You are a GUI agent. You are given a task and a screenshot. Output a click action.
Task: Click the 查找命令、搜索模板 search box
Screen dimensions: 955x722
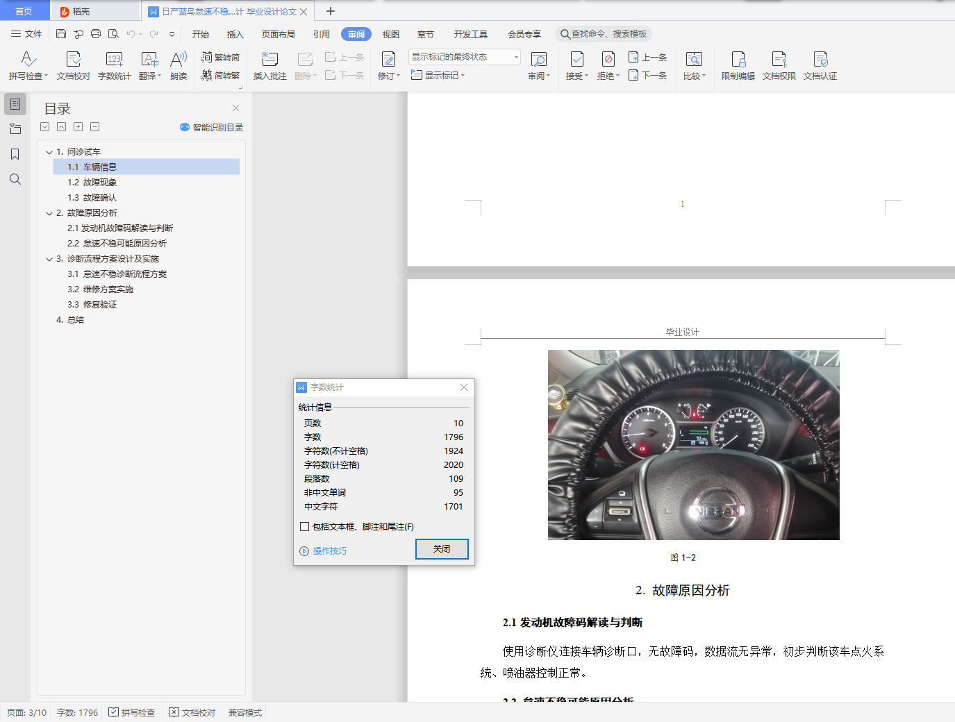coord(604,34)
